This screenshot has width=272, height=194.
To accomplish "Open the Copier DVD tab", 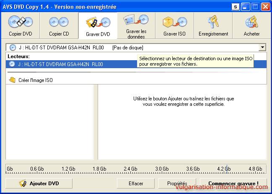I will 21,26.
